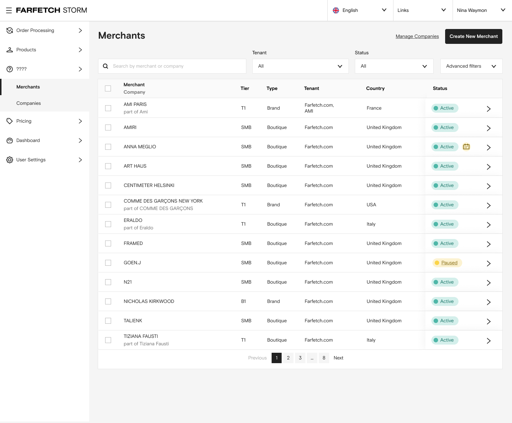512x423 pixels.
Task: Check the AMIRI checkbox
Action: (x=108, y=127)
